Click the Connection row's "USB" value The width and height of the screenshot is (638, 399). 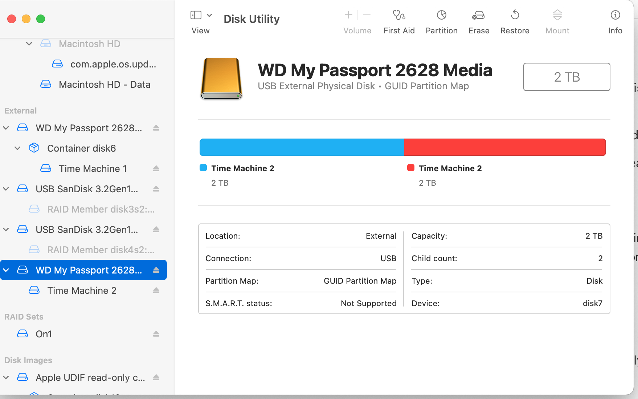coord(388,258)
